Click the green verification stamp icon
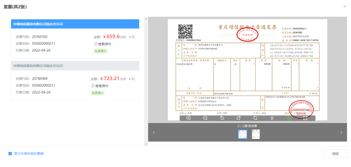This screenshot has height=167, width=351. tap(289, 118)
